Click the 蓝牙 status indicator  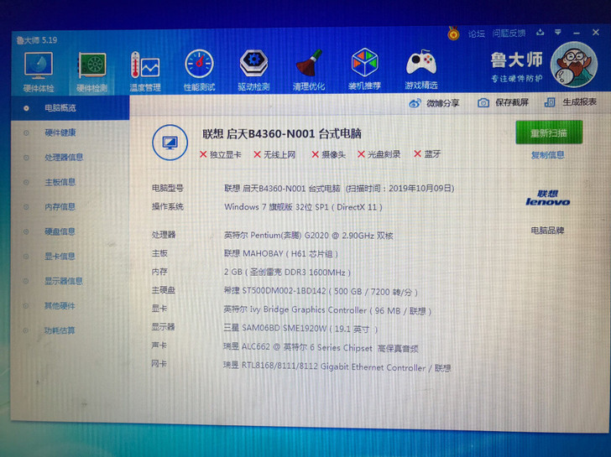tap(427, 153)
